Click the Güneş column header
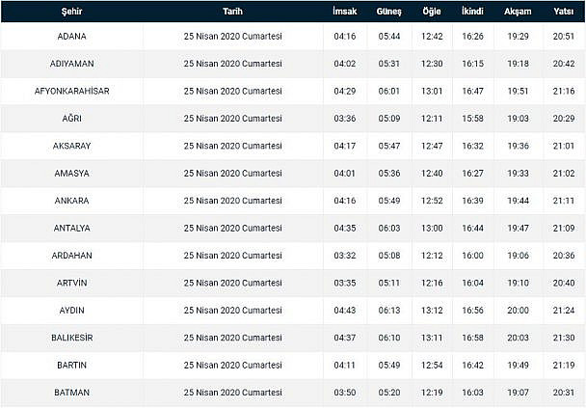Screen dimensions: 586x408 [389, 11]
